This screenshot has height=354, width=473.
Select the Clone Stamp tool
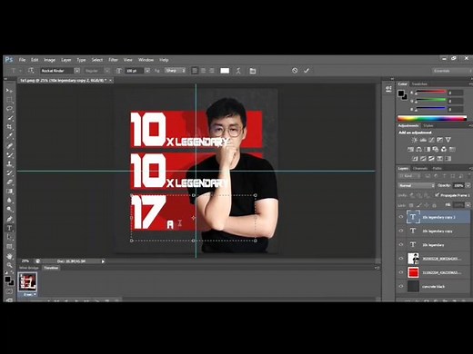[9, 163]
